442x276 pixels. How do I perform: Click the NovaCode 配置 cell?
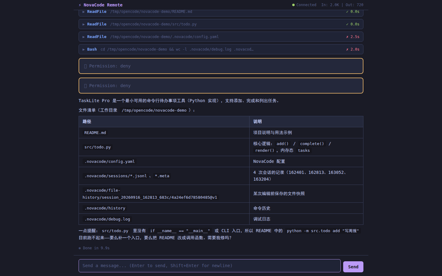coord(306,161)
